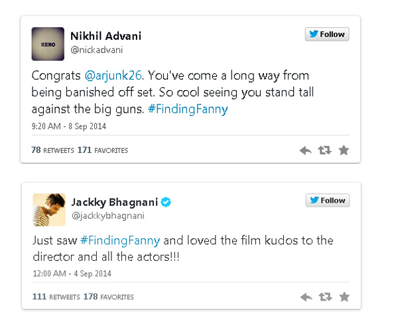Image resolution: width=398 pixels, height=331 pixels.
Task: Reply to Nikhil Advani's tweet
Action: 306,150
